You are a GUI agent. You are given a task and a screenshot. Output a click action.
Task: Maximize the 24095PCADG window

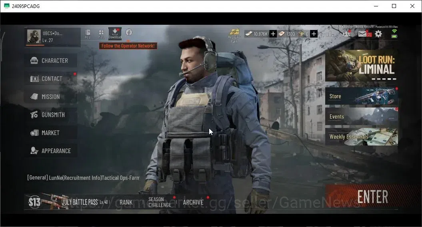coord(394,6)
